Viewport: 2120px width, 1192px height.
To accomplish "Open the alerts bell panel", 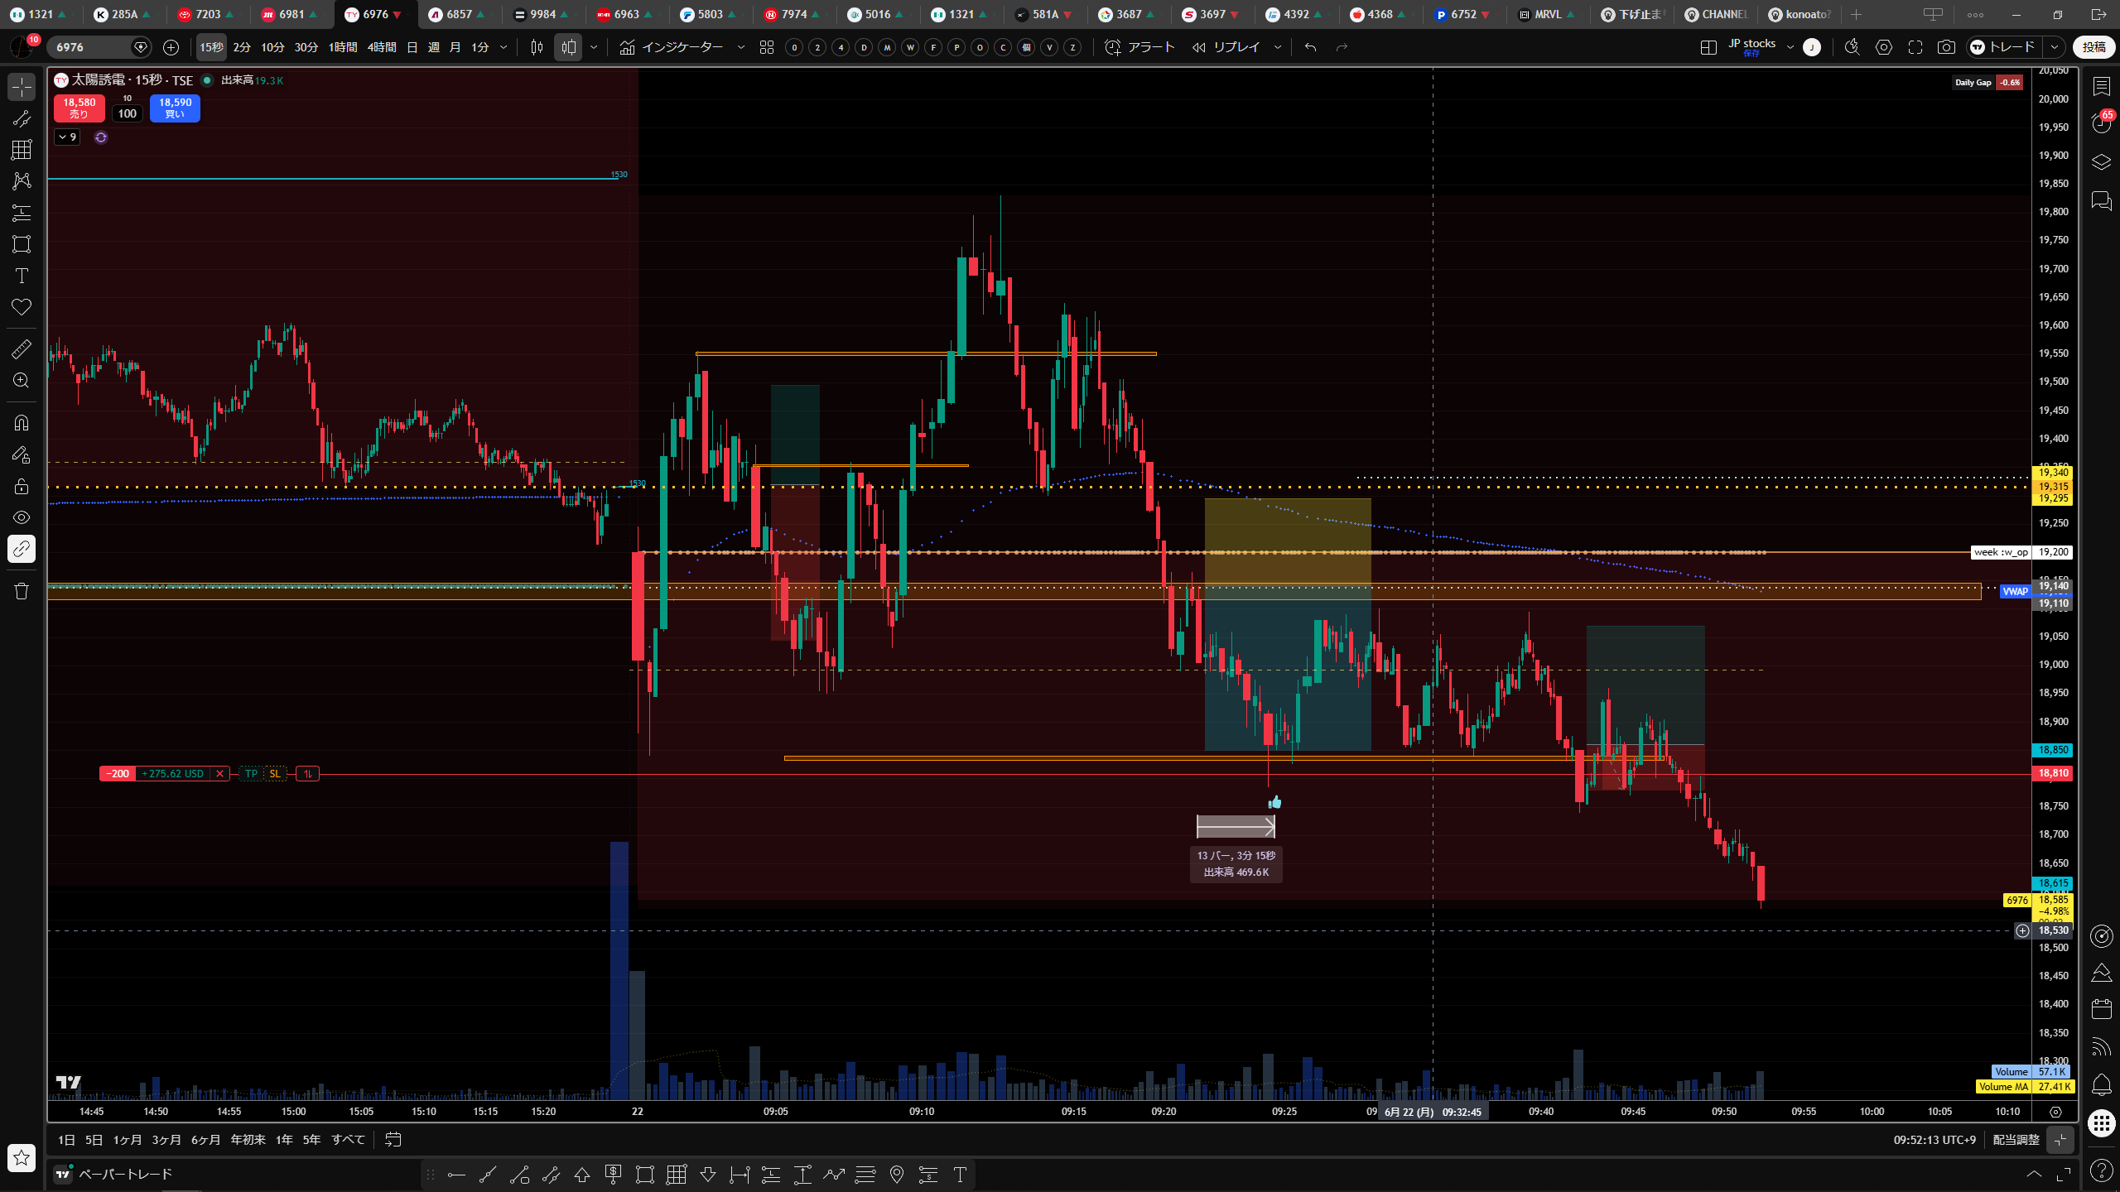I will coord(2101,1084).
